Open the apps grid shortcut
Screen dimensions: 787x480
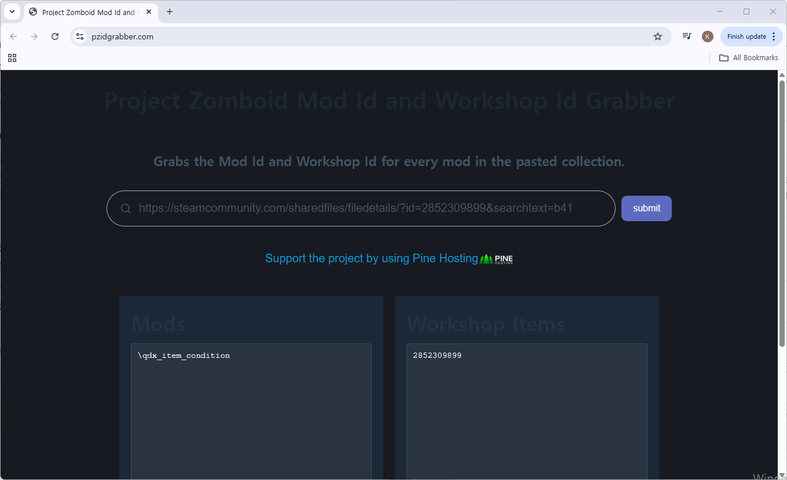[x=12, y=58]
